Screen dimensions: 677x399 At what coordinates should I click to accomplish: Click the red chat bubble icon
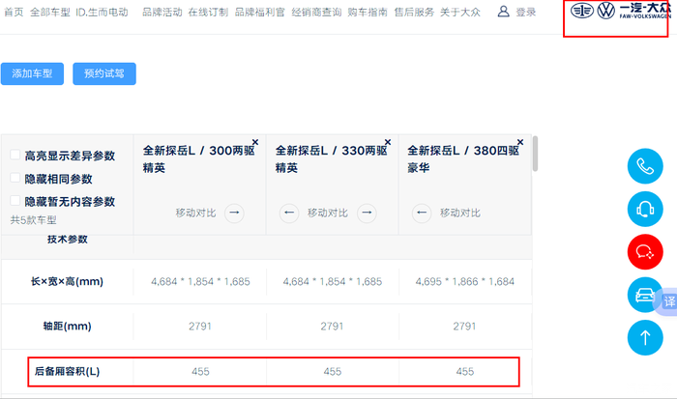click(643, 251)
